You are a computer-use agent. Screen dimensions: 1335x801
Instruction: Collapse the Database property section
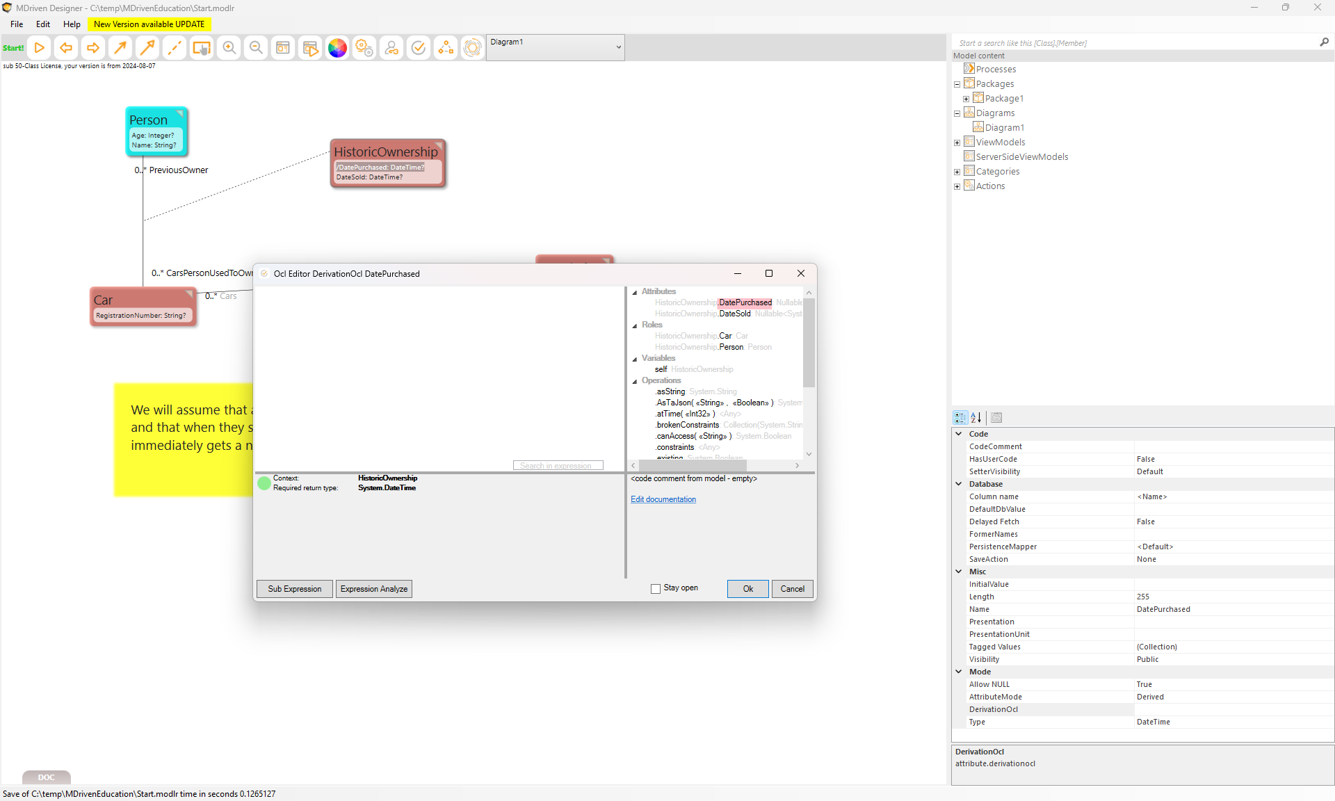(959, 484)
